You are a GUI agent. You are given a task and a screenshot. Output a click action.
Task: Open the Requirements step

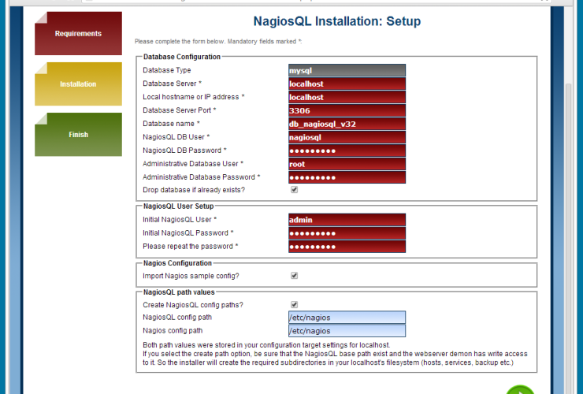pos(78,34)
